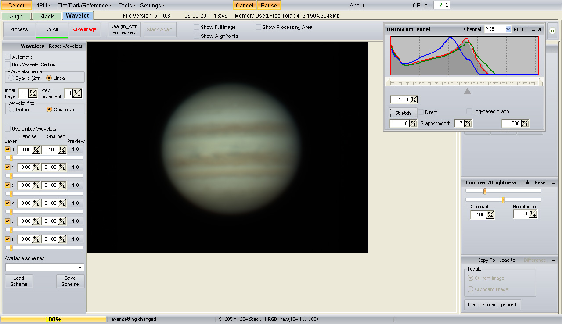Select the Dyadic (2^n) wavelet scheme
The width and height of the screenshot is (562, 324).
point(11,78)
